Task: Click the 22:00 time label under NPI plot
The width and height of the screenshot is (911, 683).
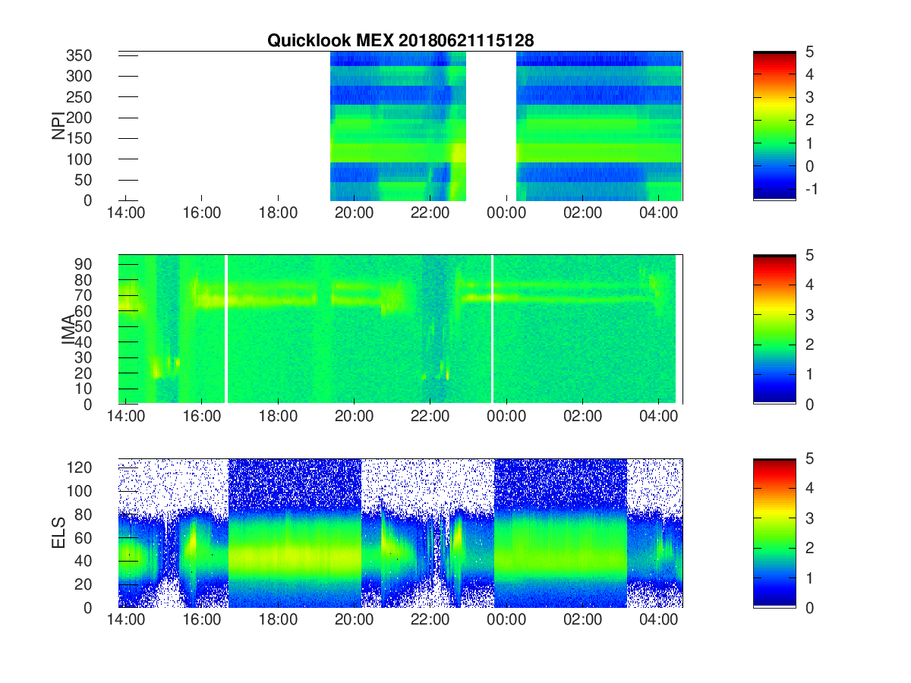Action: click(430, 213)
